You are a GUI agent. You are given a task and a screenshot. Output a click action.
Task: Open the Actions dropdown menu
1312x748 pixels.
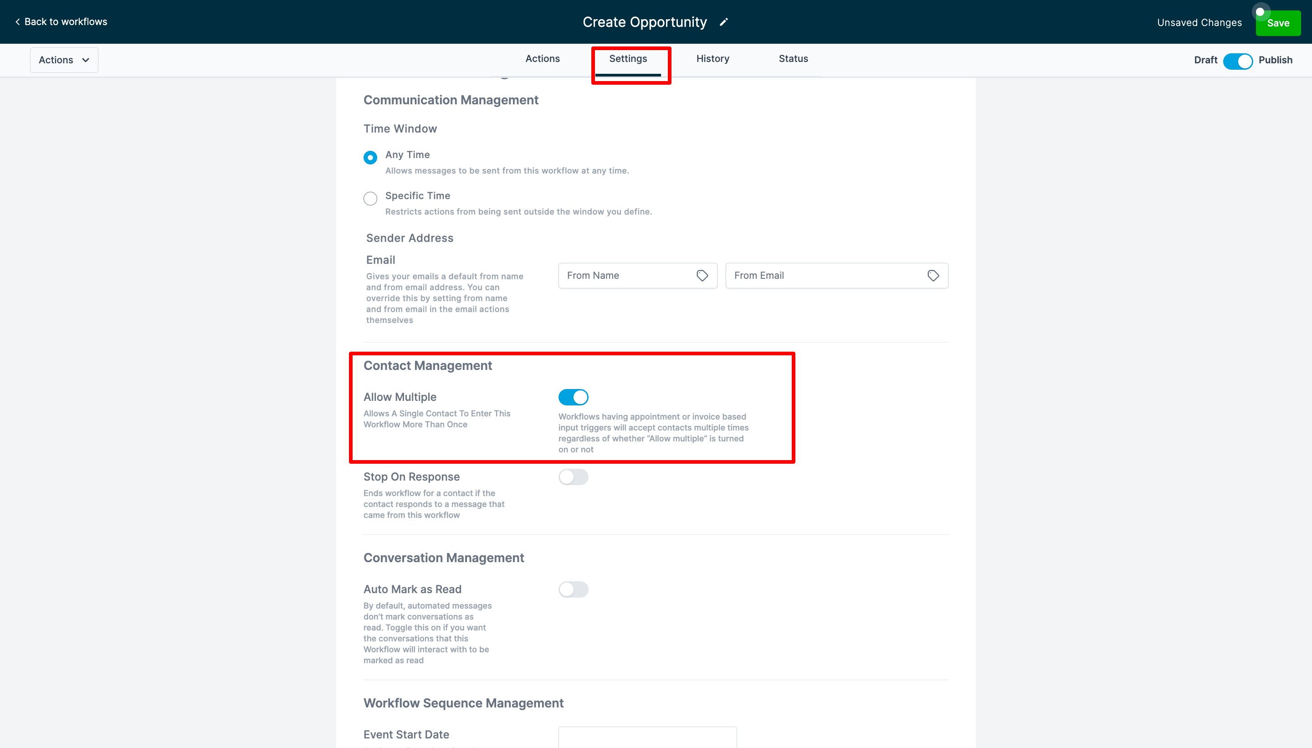[64, 60]
